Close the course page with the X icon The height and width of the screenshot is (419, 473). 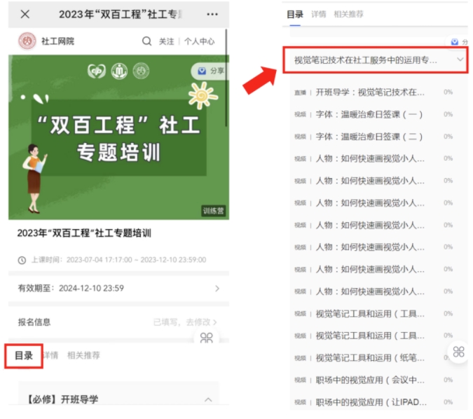(x=25, y=14)
